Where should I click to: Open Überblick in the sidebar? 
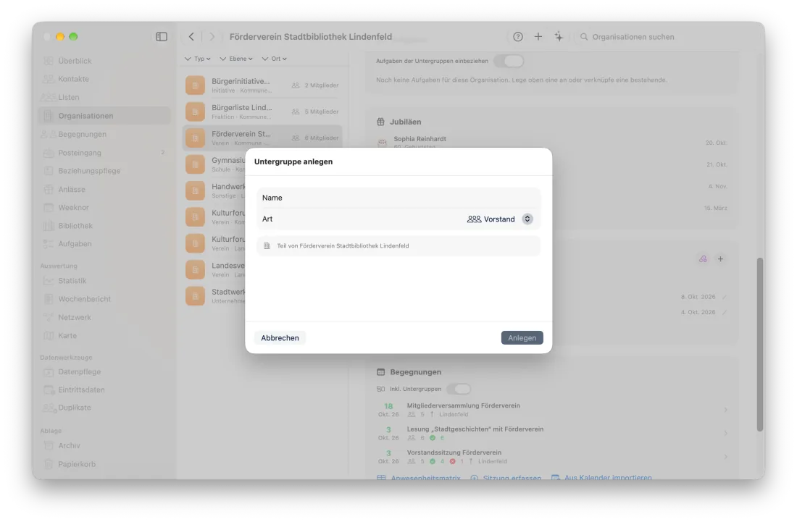[104, 61]
